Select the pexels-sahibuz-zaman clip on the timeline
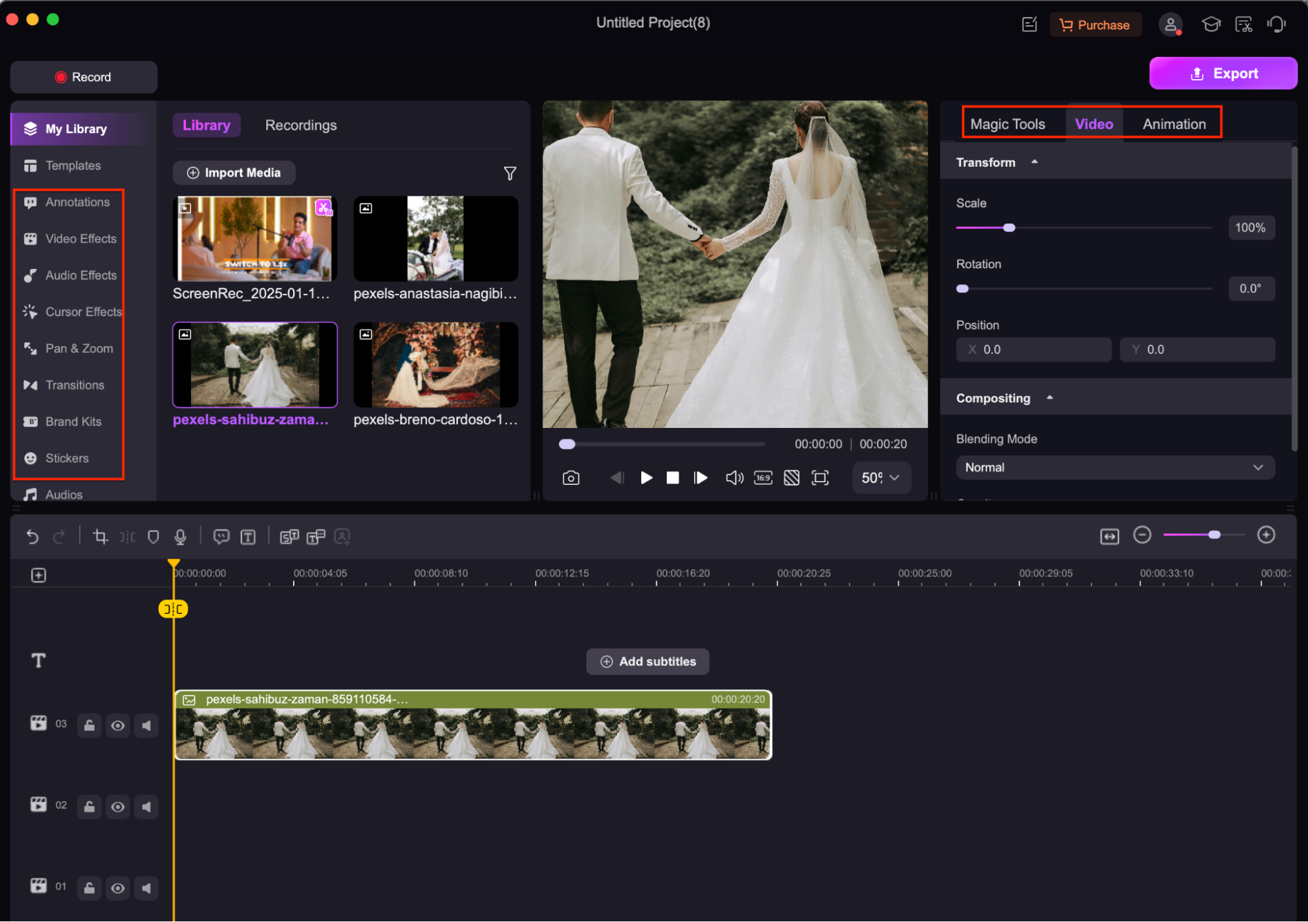1308x922 pixels. pyautogui.click(x=473, y=725)
